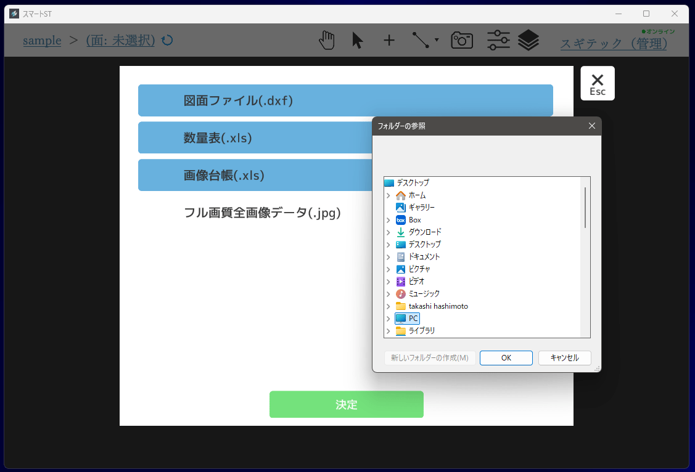Expand the ダウンロード folder node
This screenshot has height=472, width=695.
pyautogui.click(x=388, y=232)
